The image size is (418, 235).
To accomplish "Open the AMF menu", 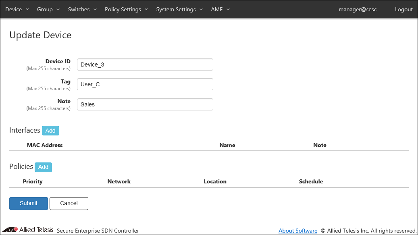I will pyautogui.click(x=220, y=9).
